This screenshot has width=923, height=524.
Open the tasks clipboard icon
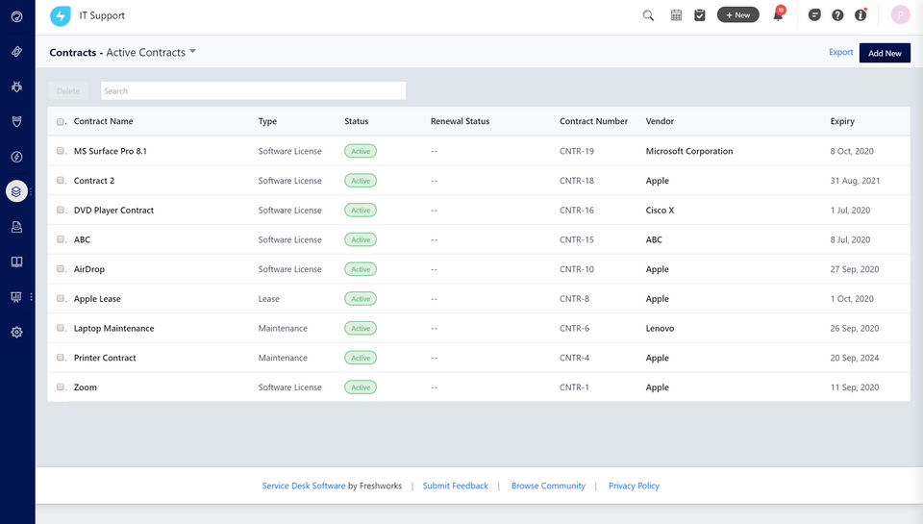(700, 15)
